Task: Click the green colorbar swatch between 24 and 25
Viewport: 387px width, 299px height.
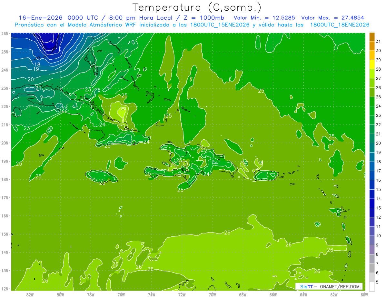Action: tap(372, 102)
